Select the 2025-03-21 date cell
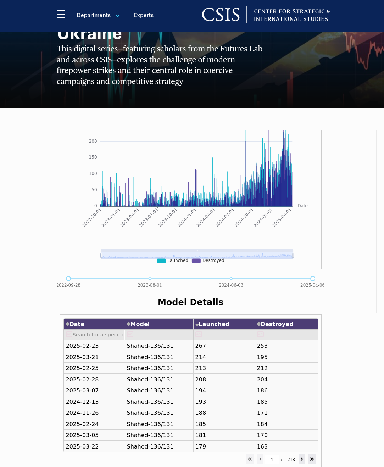 coord(94,357)
